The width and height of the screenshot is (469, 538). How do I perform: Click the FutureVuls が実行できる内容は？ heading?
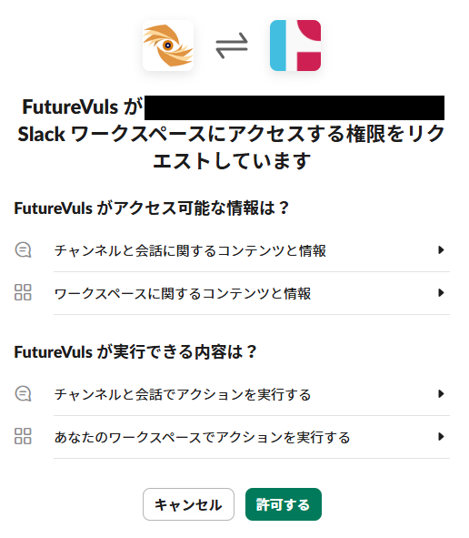click(135, 351)
